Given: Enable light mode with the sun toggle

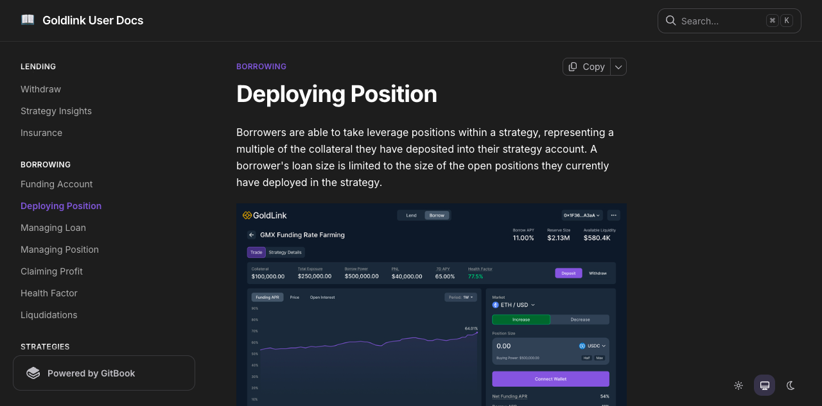Looking at the screenshot, I should point(739,385).
